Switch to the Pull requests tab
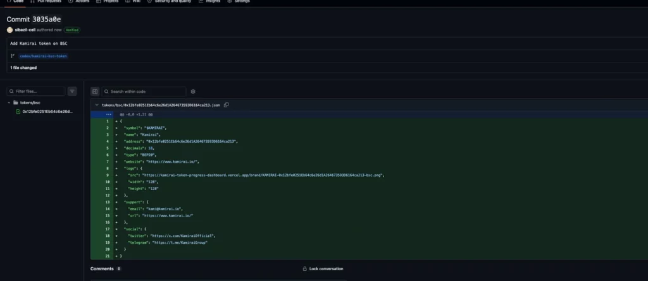 pos(46,2)
